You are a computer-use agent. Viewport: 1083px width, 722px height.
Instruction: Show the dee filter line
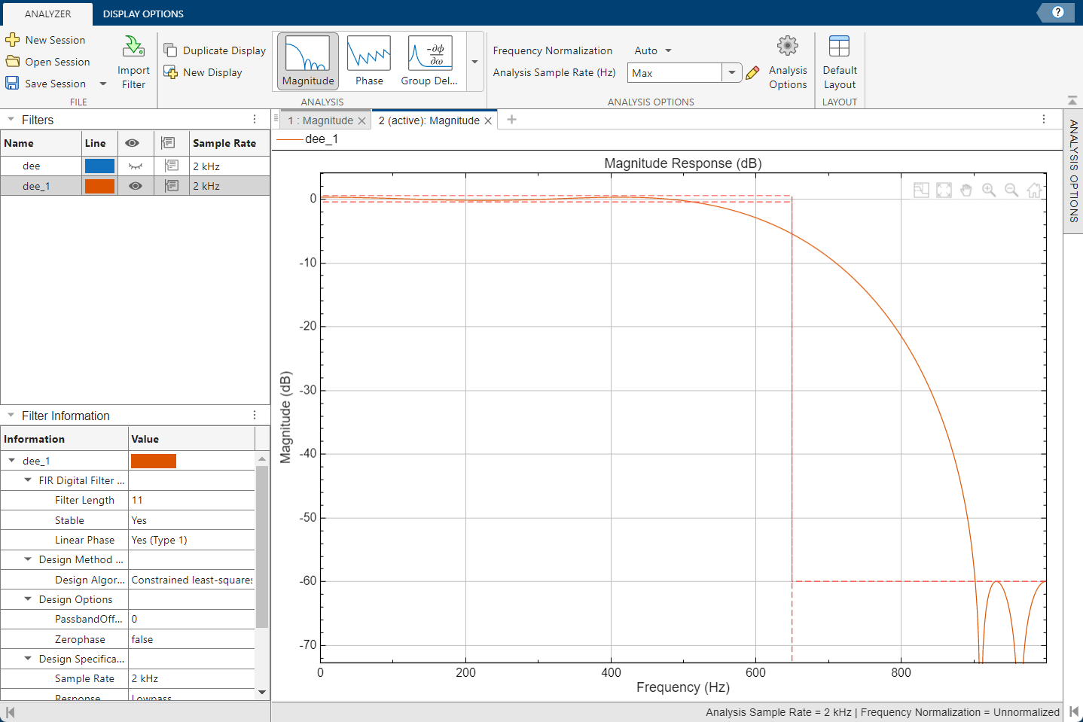pyautogui.click(x=135, y=166)
